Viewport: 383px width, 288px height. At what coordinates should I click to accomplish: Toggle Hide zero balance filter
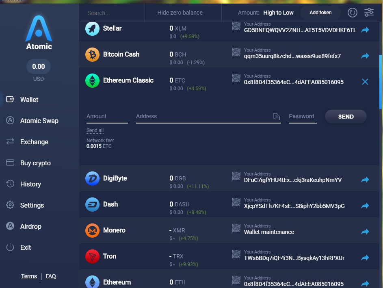(180, 13)
